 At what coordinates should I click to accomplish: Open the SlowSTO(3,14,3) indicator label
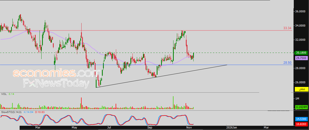coord(12,112)
